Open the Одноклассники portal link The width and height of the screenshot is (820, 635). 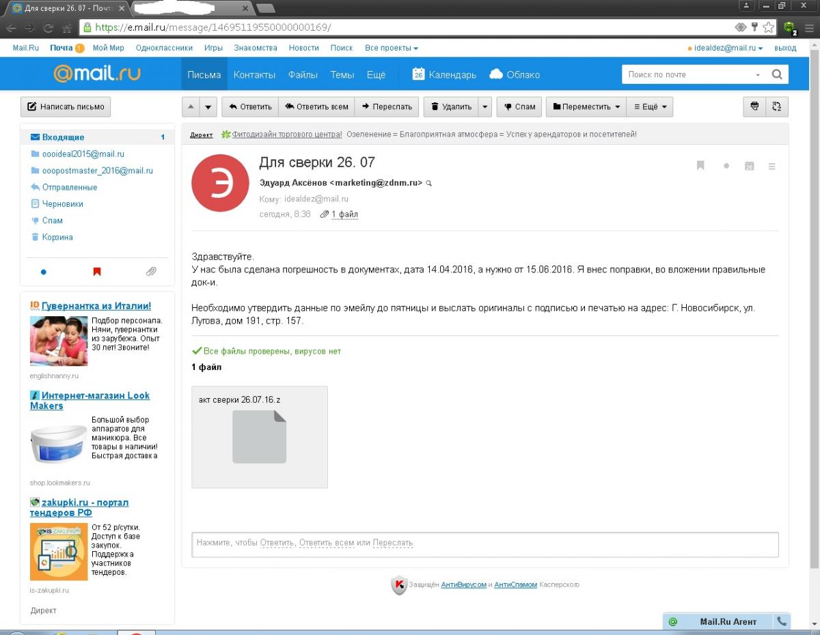163,48
